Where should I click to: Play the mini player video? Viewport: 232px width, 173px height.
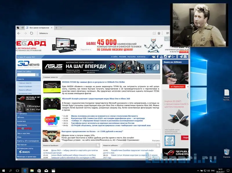(199, 25)
